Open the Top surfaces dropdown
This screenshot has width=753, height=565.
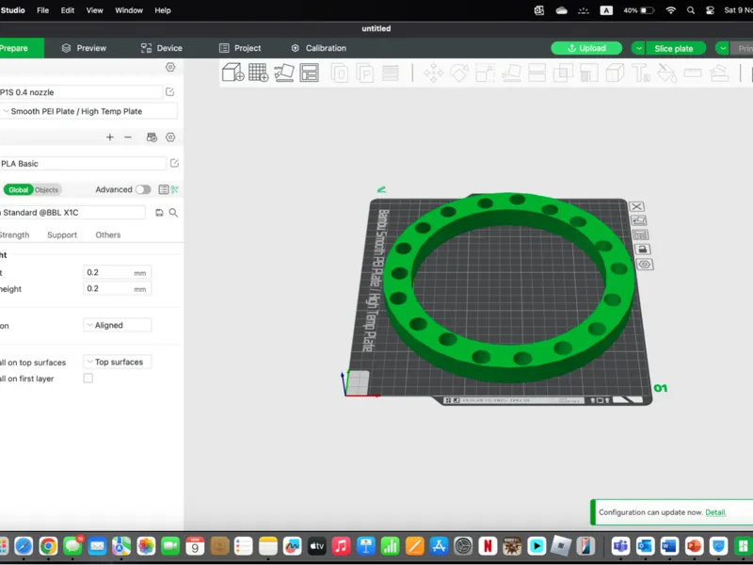tap(117, 363)
